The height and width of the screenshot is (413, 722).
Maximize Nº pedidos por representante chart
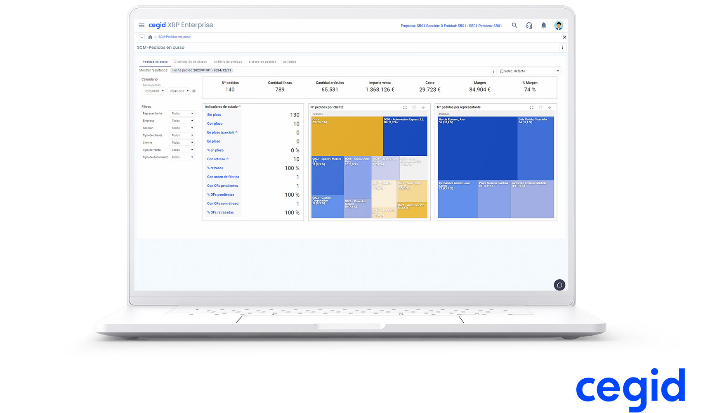click(x=532, y=107)
